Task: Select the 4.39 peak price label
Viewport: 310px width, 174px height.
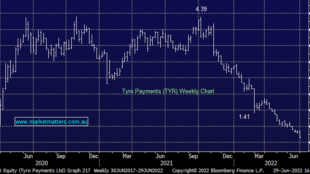Action: [x=201, y=9]
